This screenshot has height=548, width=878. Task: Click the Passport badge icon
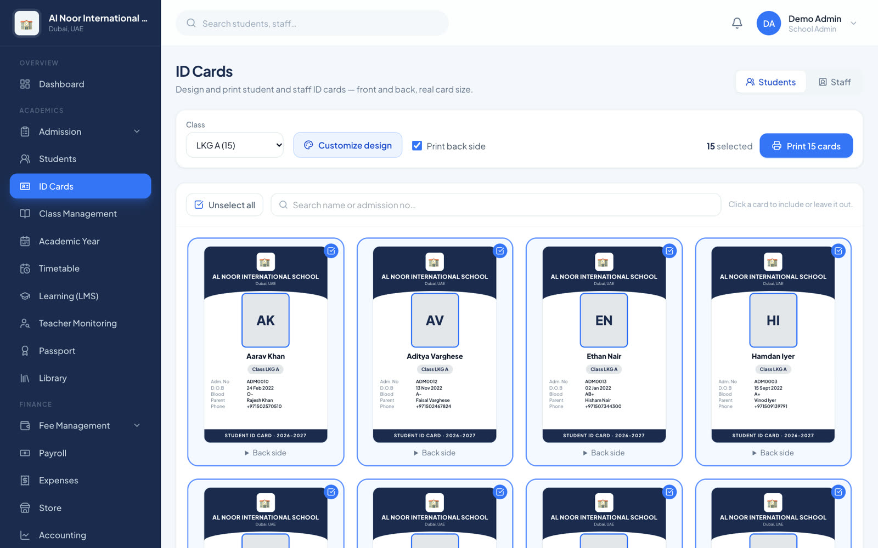coord(25,351)
